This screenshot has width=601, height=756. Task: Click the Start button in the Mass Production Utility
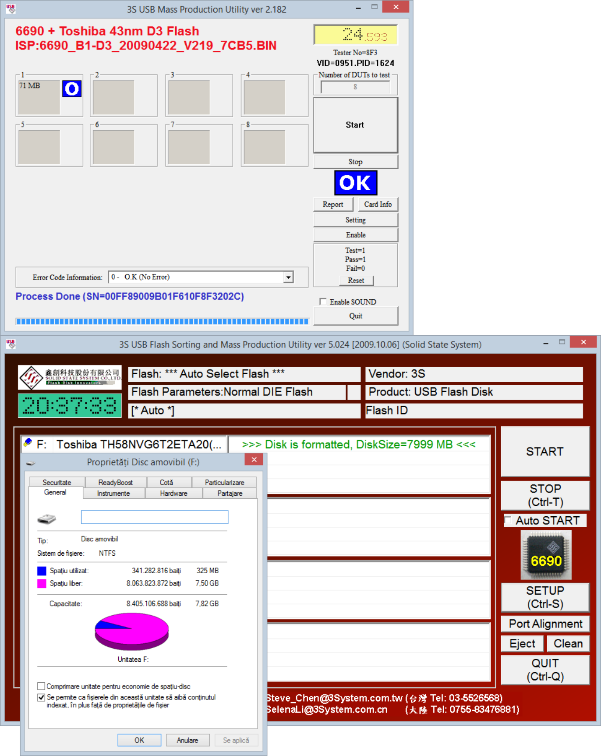355,125
